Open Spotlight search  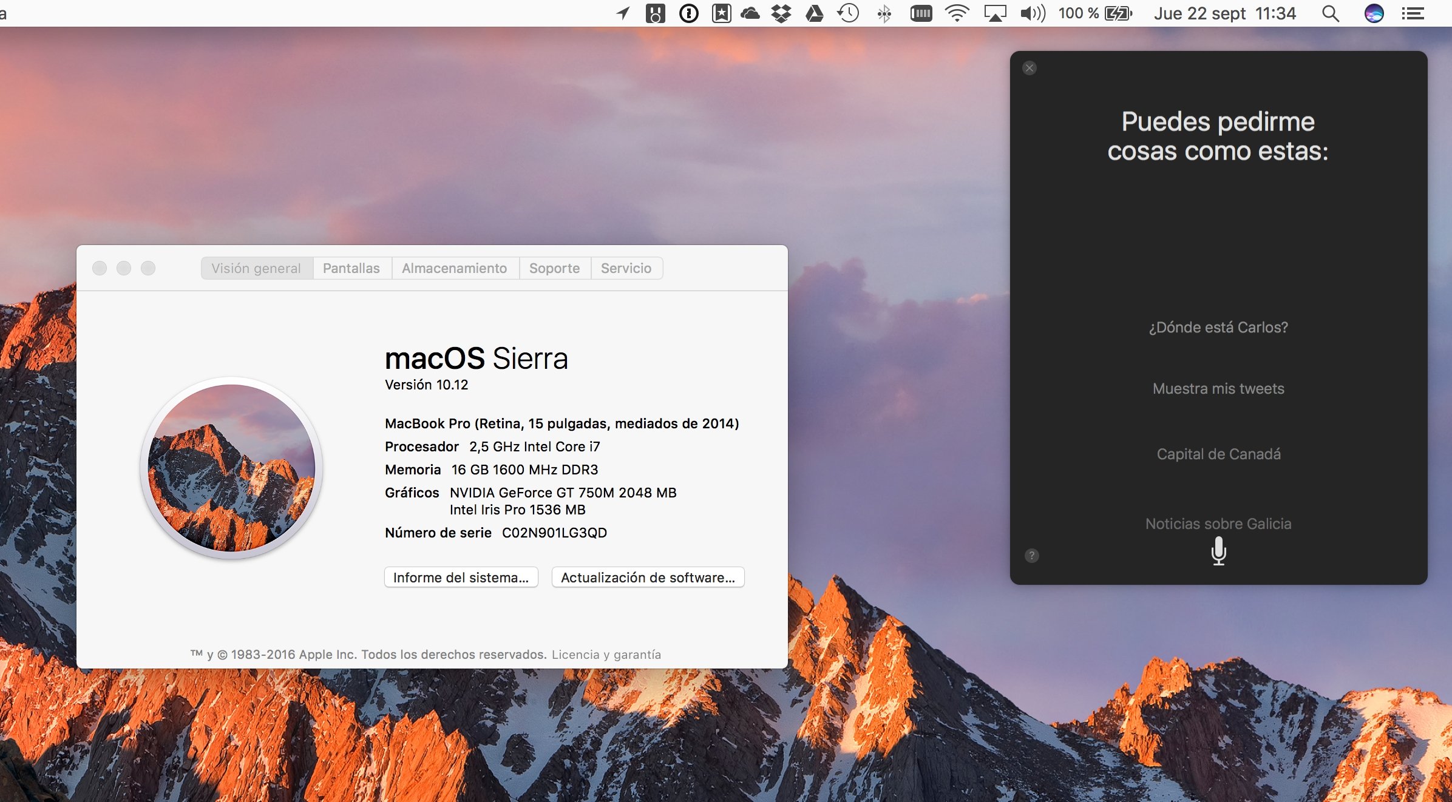pyautogui.click(x=1331, y=13)
